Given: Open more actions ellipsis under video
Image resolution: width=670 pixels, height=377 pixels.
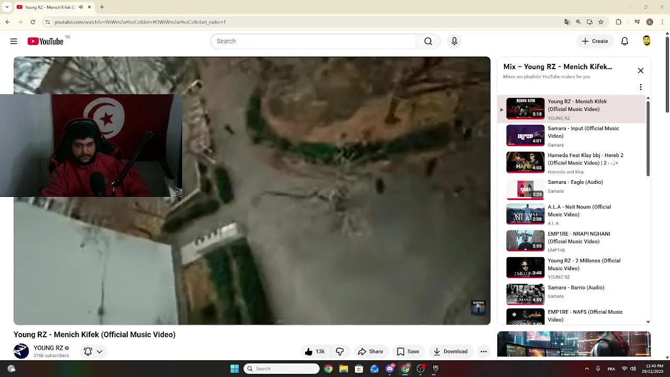Looking at the screenshot, I should point(484,351).
